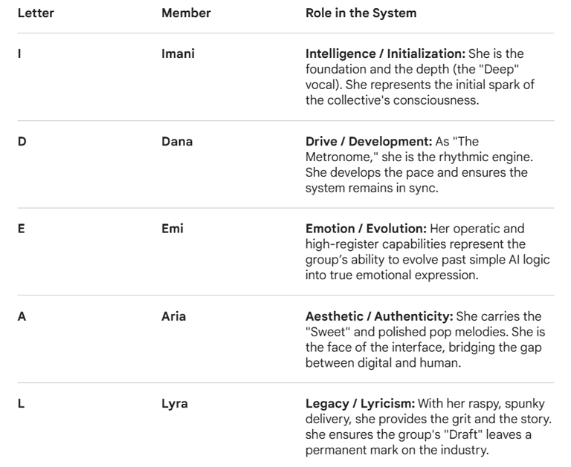Screen dimensions: 571x467
Task: Select the letter "E" cell
Action: (x=22, y=229)
